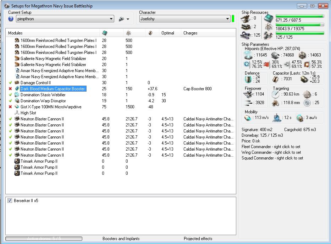Viewport: 331px width, 244px height.
Task: Expand the arrow beside the ship setup icon
Action: 128,19
